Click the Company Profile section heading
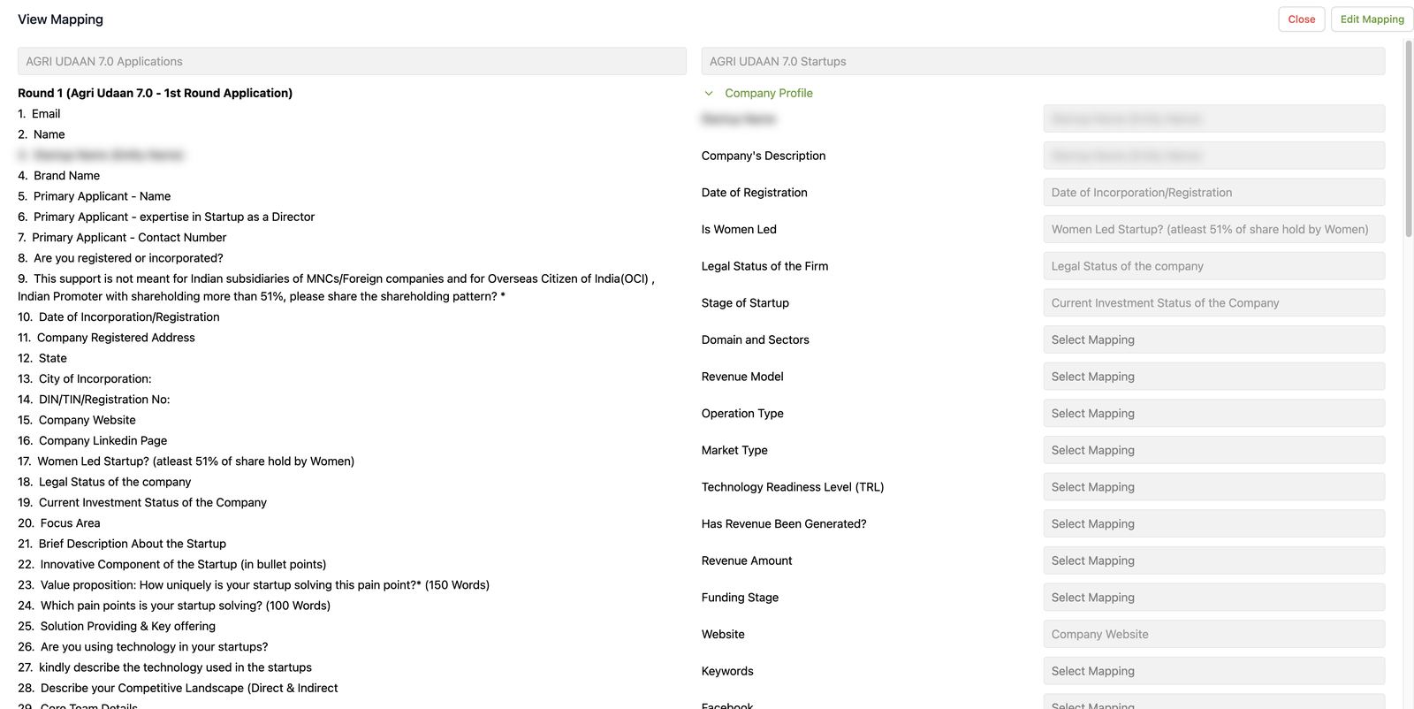Image resolution: width=1414 pixels, height=709 pixels. click(x=768, y=93)
